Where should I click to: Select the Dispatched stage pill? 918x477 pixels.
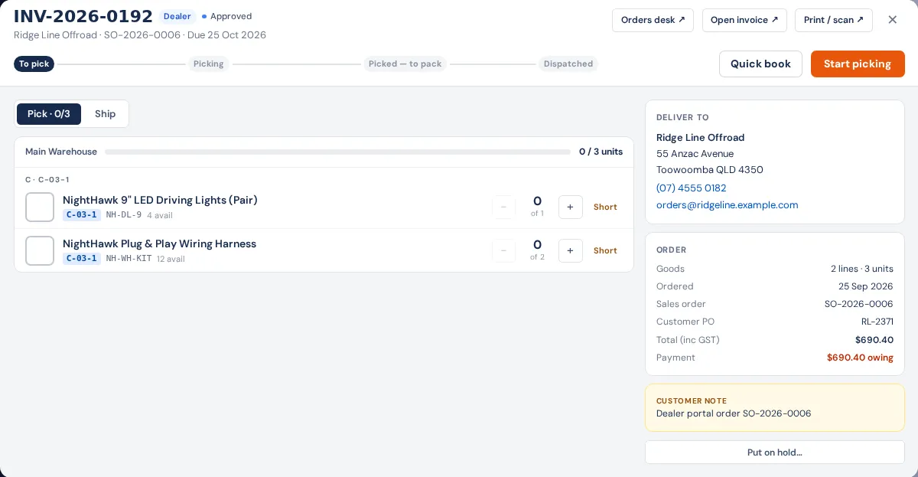(x=568, y=64)
